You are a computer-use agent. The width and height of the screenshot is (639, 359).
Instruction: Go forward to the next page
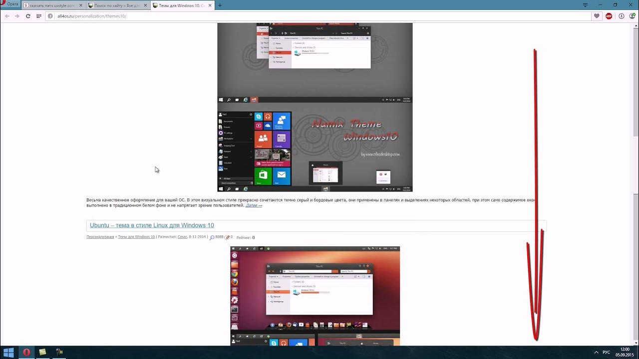point(17,16)
